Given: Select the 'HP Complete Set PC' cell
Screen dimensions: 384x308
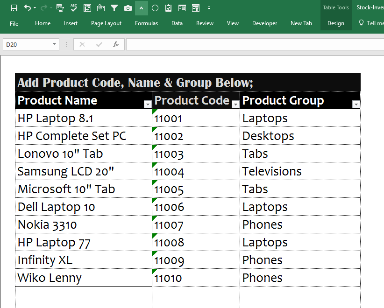Looking at the screenshot, I should pyautogui.click(x=84, y=136).
